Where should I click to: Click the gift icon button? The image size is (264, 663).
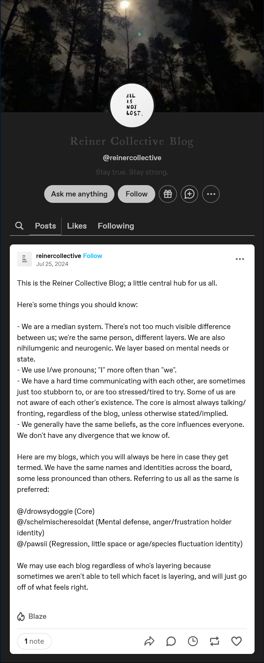[x=168, y=194]
